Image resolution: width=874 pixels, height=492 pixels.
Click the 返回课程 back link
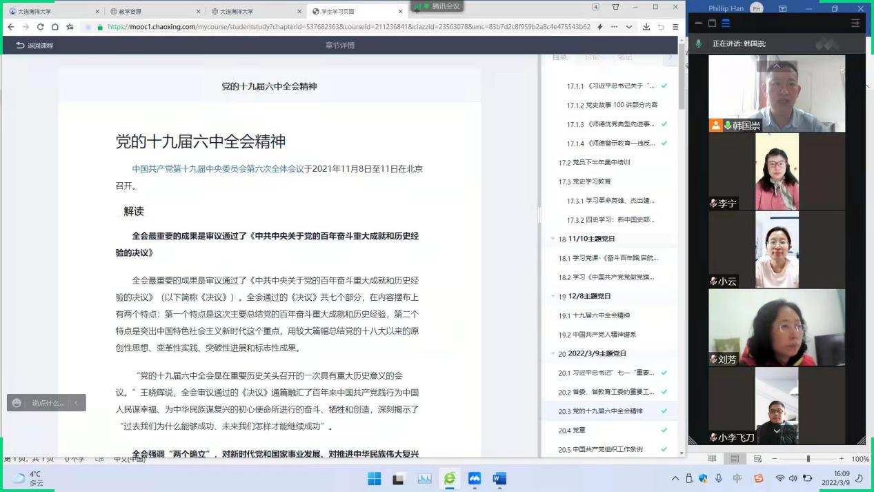(34, 46)
